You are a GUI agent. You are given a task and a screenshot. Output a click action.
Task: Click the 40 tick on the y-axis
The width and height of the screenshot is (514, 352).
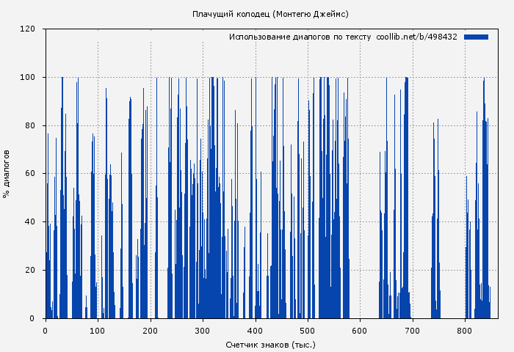pyautogui.click(x=30, y=222)
